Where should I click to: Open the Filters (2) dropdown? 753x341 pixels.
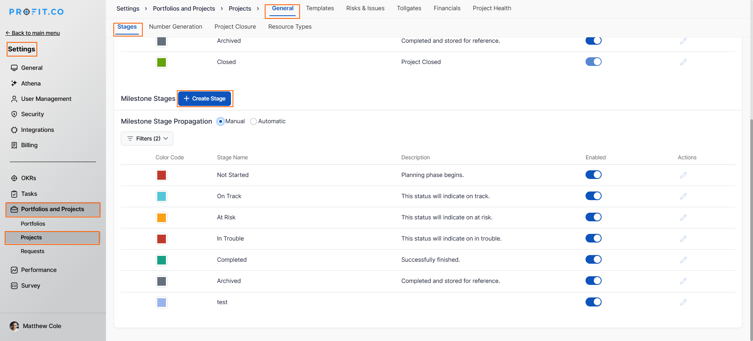[x=147, y=139]
